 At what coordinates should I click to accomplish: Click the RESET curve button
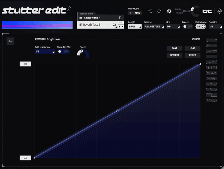(x=192, y=55)
